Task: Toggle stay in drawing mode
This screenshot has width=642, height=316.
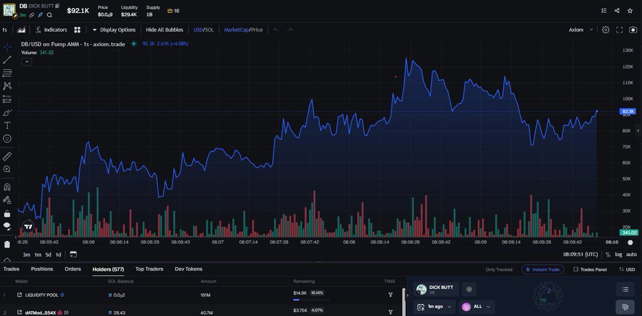Action: coord(7,200)
